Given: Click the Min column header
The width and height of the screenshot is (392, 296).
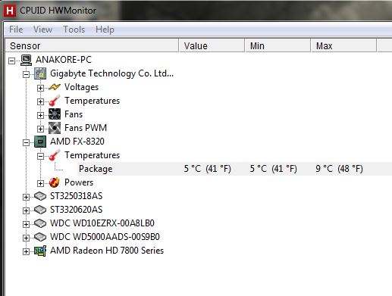Looking at the screenshot, I should (x=278, y=45).
